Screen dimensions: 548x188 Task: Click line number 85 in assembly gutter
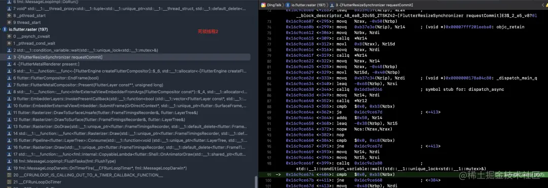(269, 89)
